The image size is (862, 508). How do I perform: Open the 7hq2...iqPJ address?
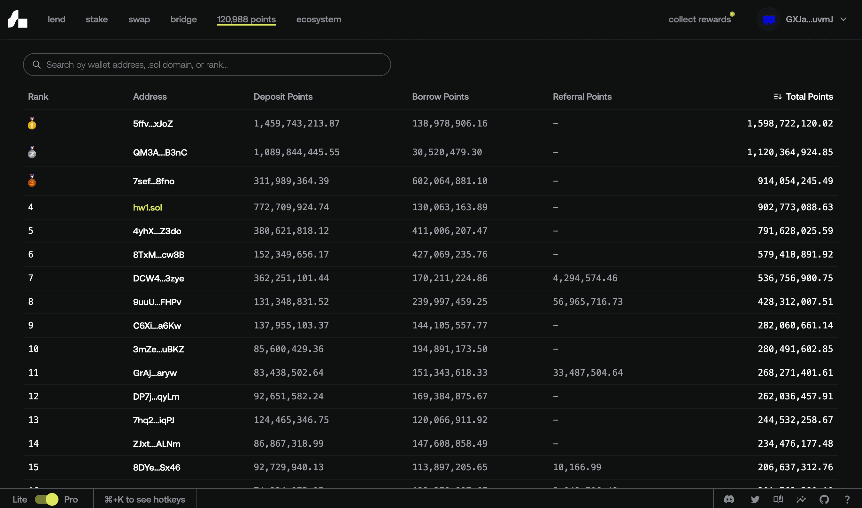point(153,420)
